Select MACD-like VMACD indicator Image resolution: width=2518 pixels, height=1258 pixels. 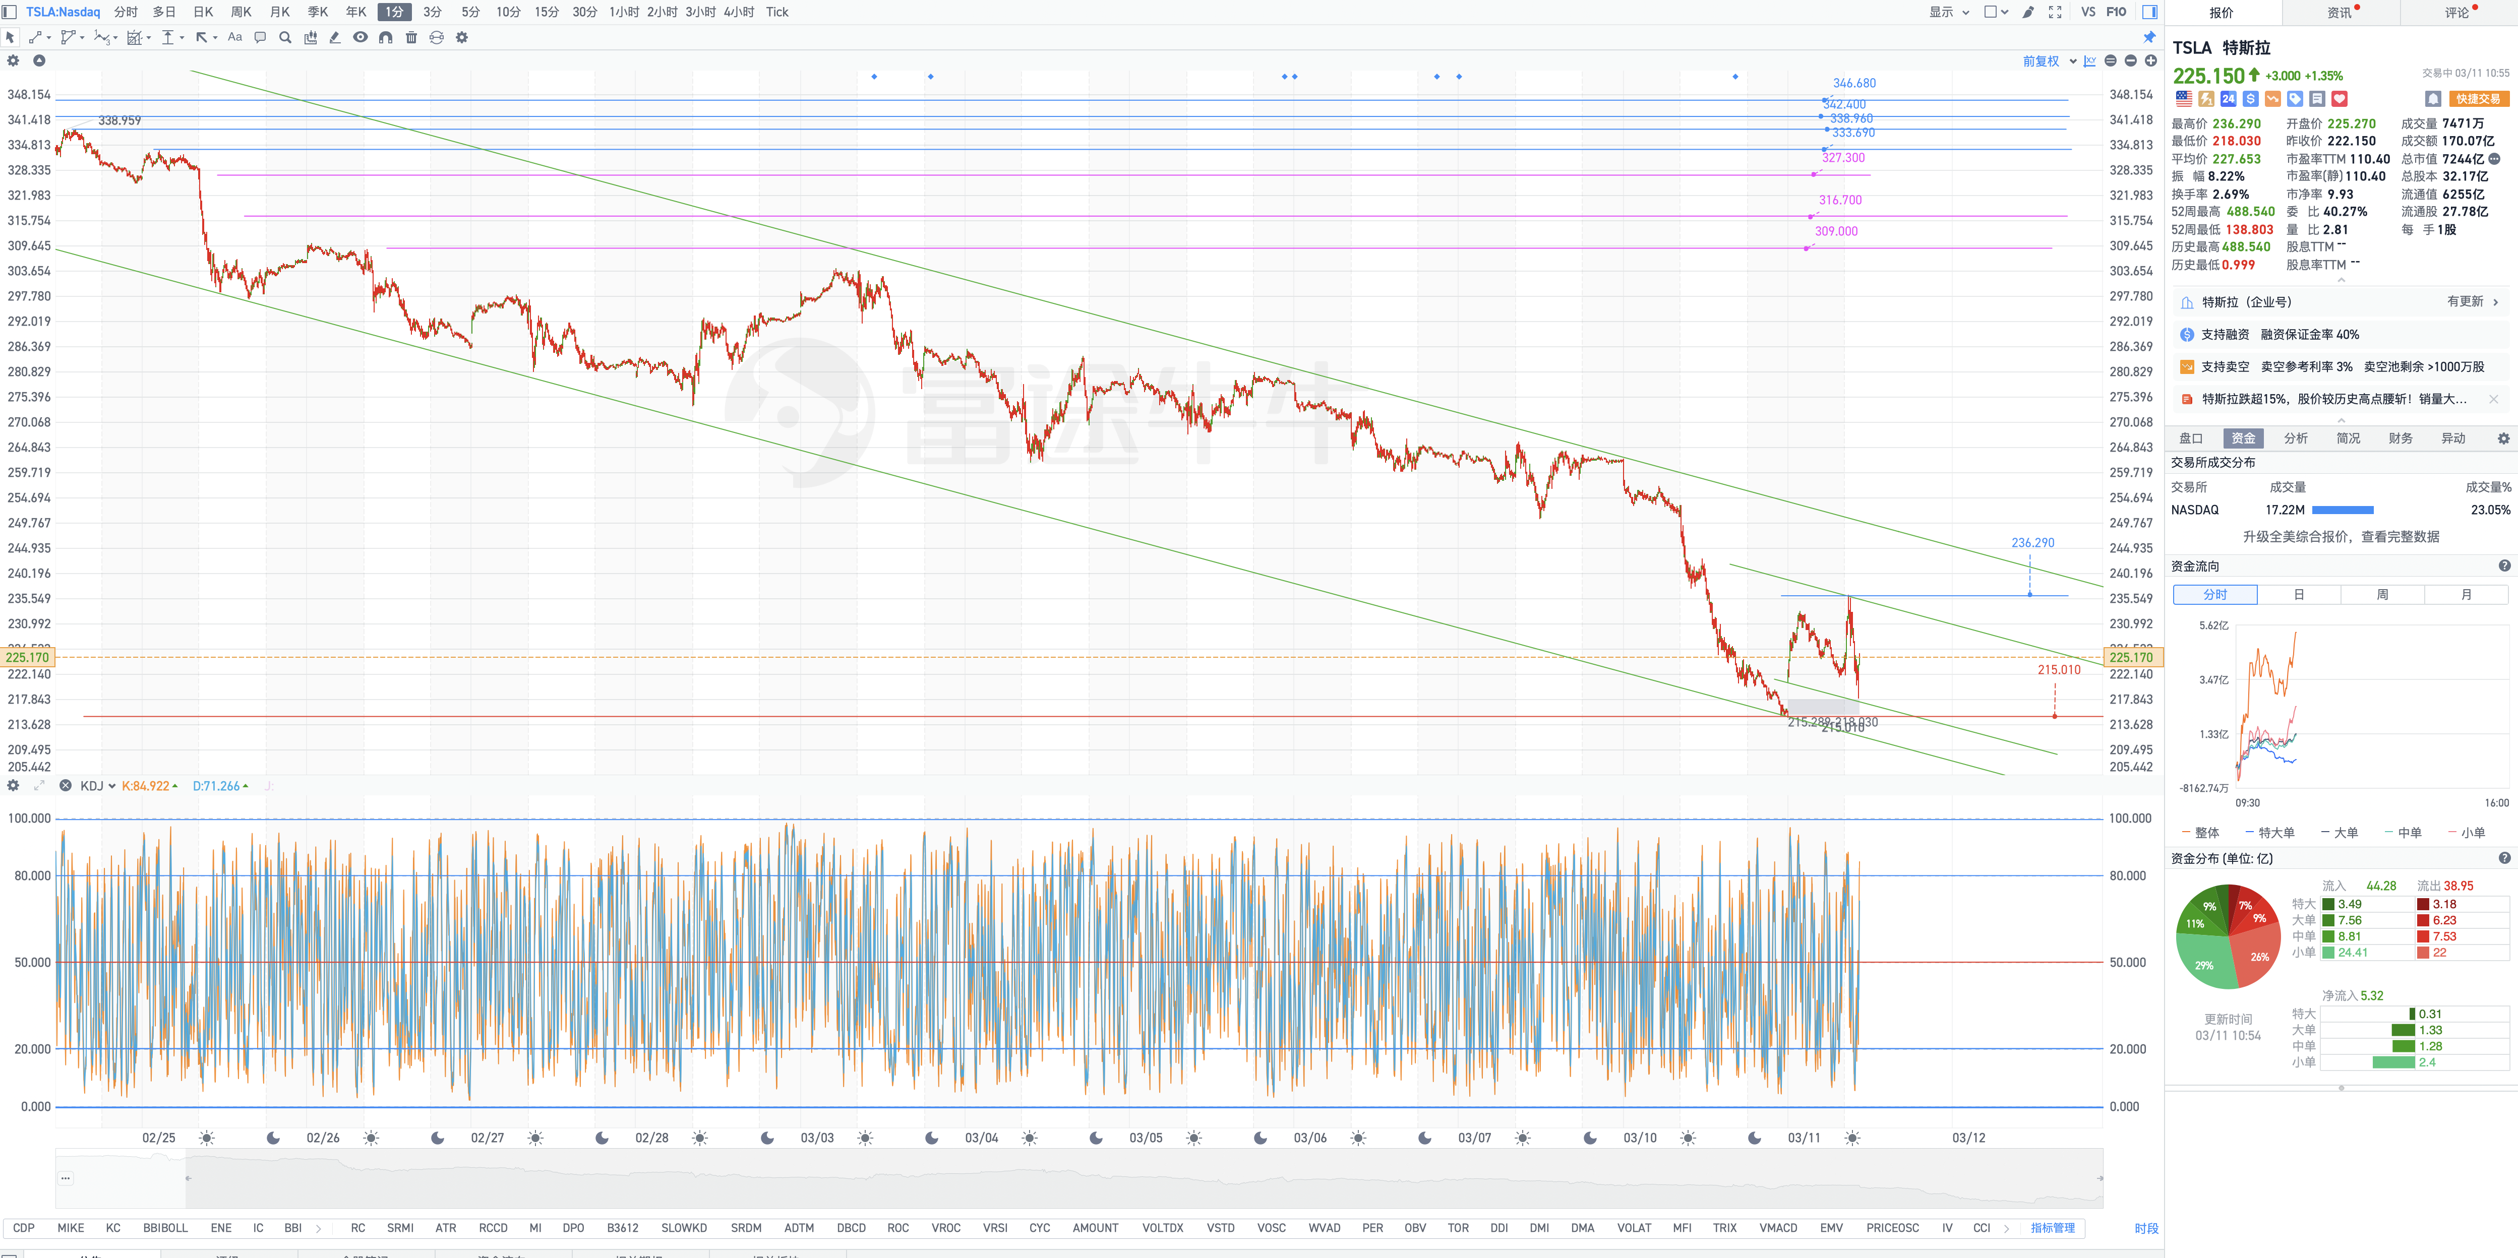(1778, 1228)
